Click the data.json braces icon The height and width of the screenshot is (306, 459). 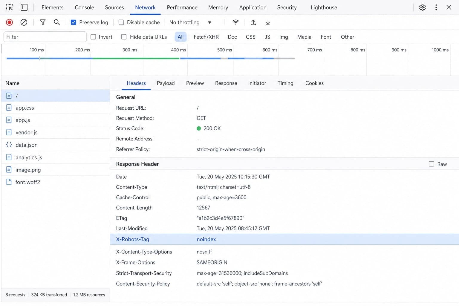(9, 145)
